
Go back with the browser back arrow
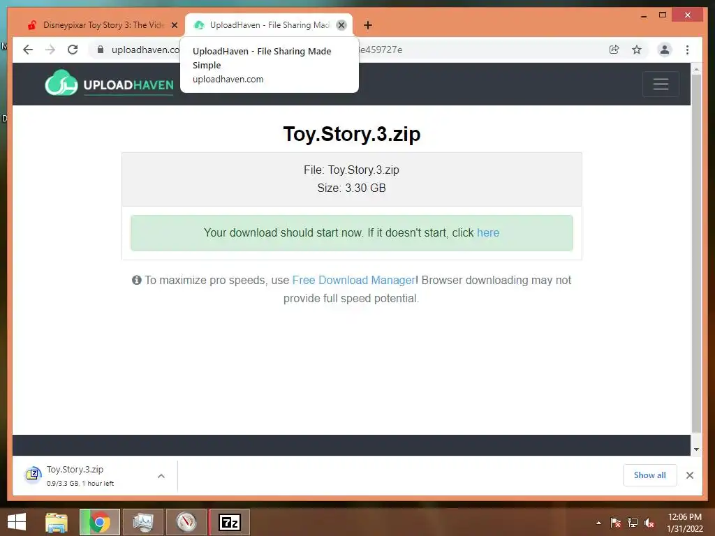coord(28,50)
